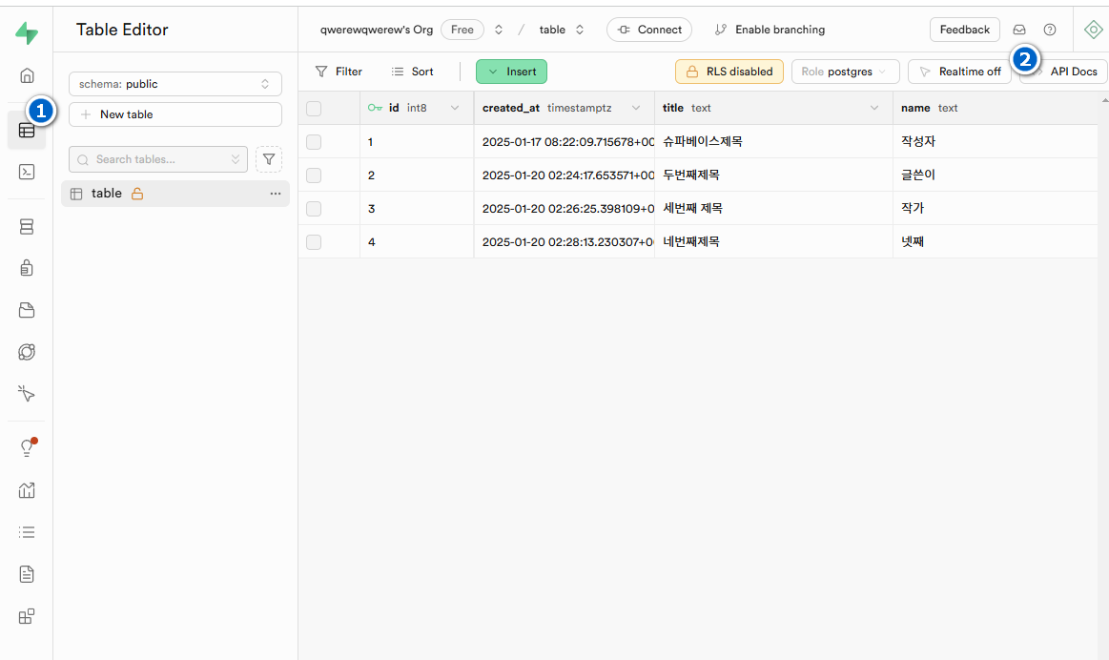Open the Sort menu in toolbar
The image size is (1109, 660).
412,72
